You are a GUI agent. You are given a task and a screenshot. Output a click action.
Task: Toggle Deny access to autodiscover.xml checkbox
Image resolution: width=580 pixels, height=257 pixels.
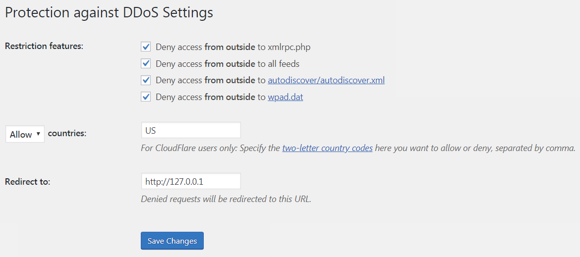pos(146,80)
